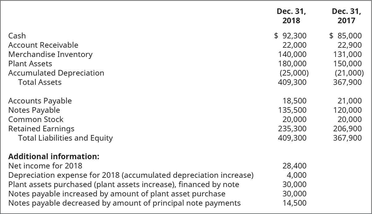
Task: Click the Accounts Payable 2018 value 18,500
Action: pos(295,101)
